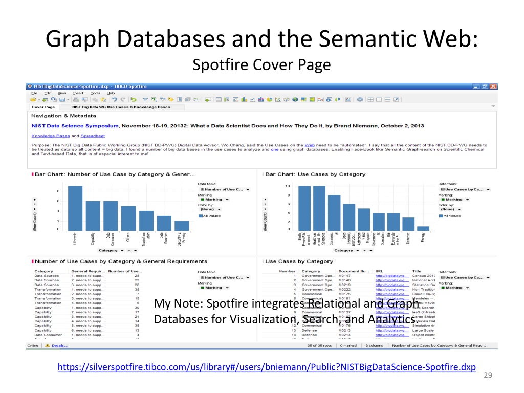The height and width of the screenshot is (393, 524).
Task: Open Data table dropdown beside Use Cases table
Action: [465, 278]
